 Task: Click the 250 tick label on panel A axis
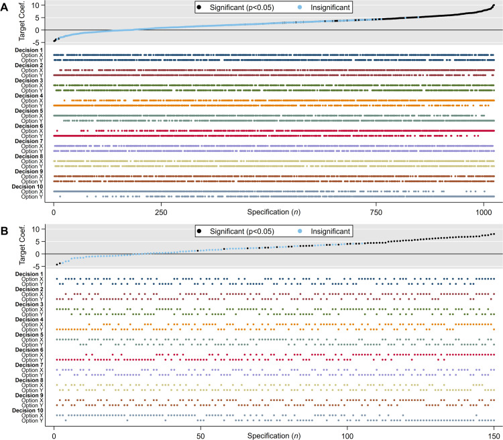(161, 212)
